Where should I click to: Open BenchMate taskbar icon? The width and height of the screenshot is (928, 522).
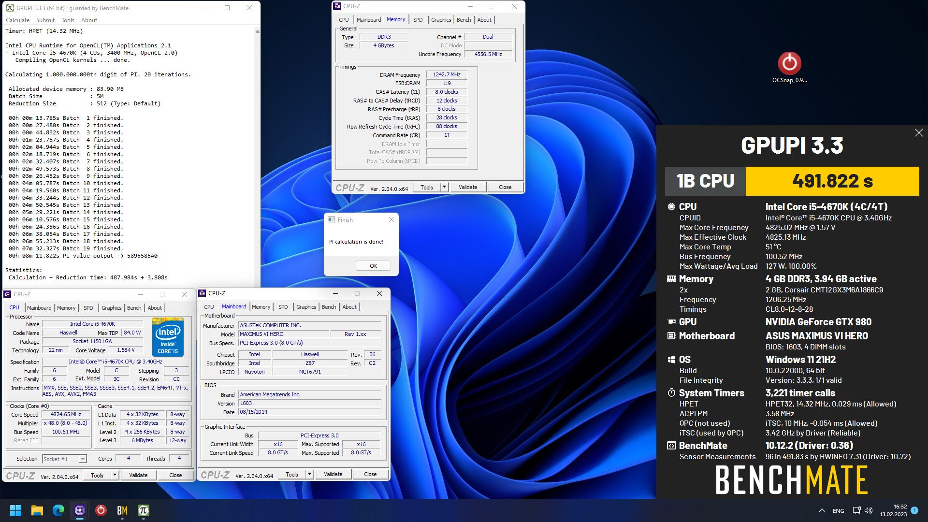tap(122, 510)
